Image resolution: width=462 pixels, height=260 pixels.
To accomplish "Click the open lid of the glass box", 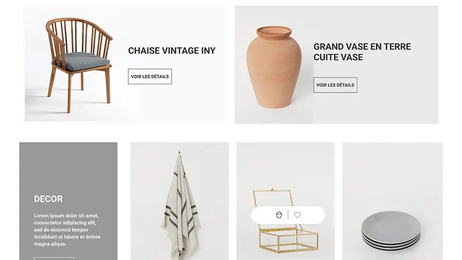I will tap(273, 198).
